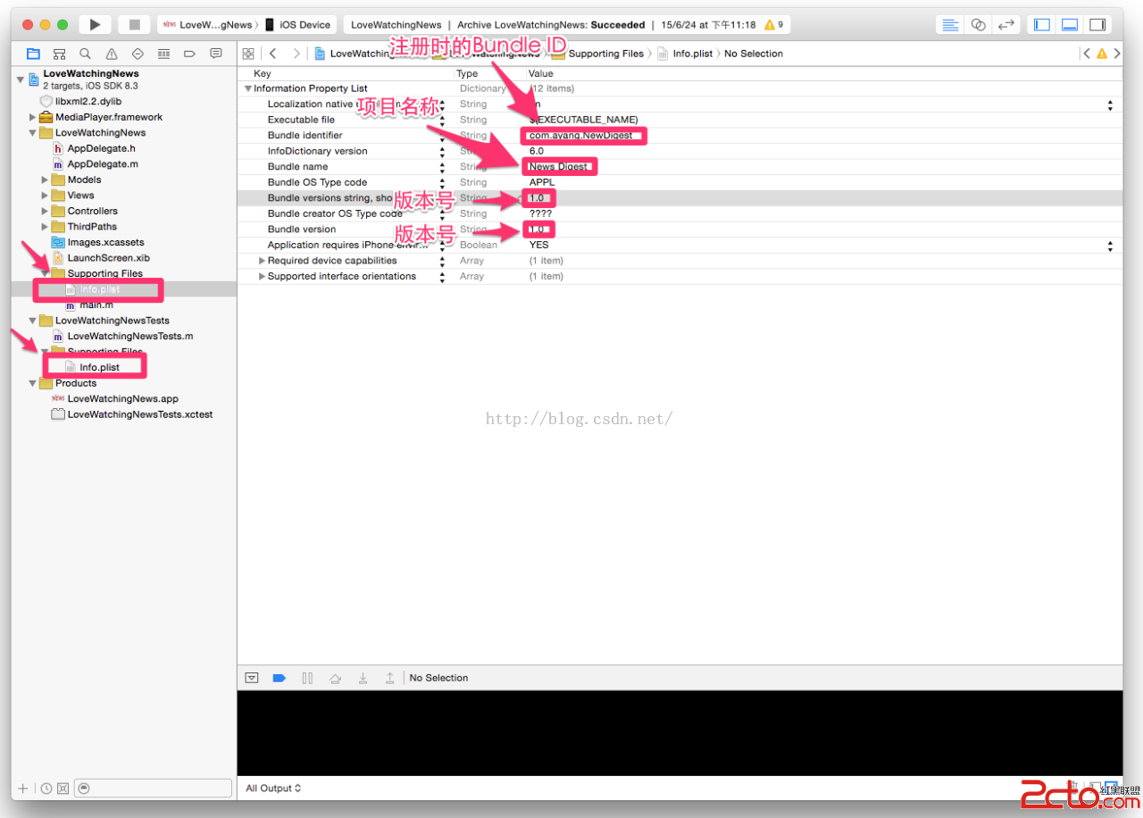Click the yellow warning count 9 indicator

(x=773, y=25)
